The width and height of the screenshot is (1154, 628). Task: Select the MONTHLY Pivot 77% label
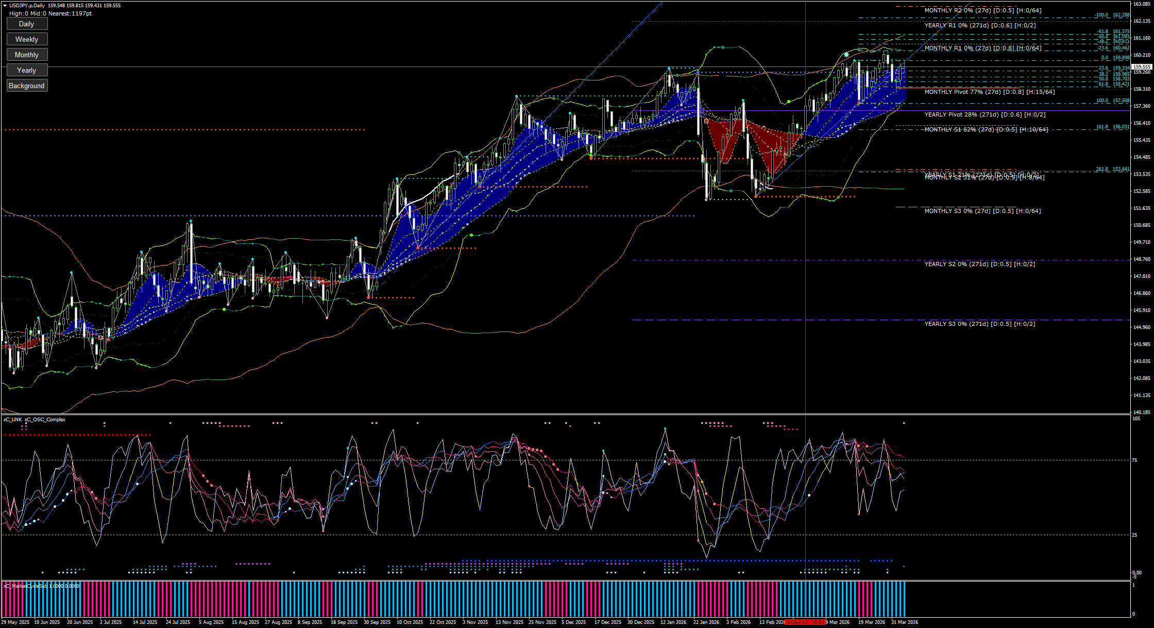point(989,92)
